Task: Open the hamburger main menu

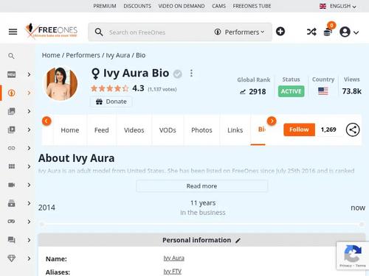Action: click(13, 32)
